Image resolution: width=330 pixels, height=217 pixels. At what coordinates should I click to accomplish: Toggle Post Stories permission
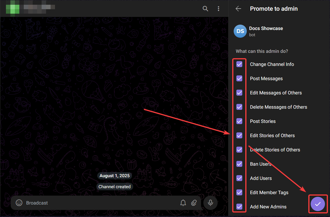[x=239, y=121]
